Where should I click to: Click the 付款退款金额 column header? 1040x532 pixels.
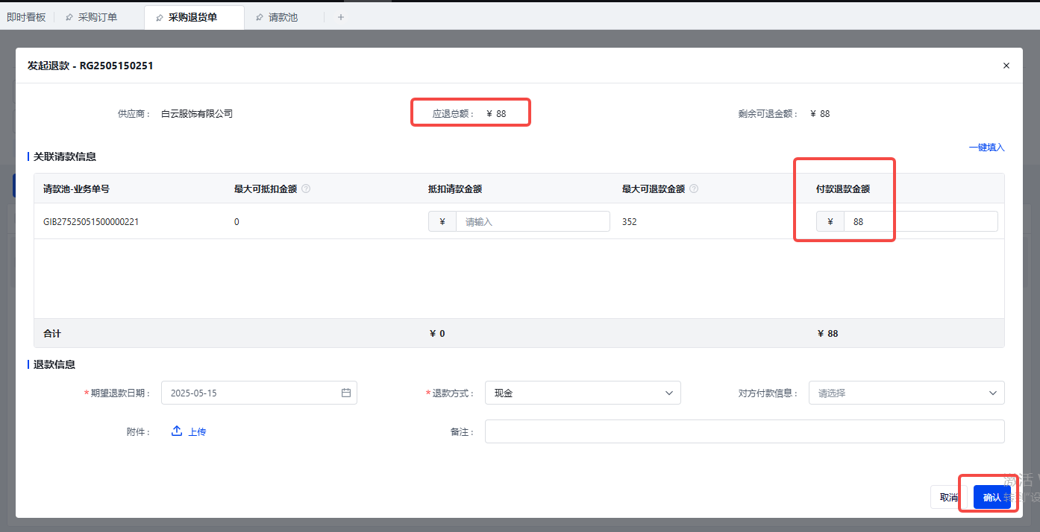click(843, 189)
